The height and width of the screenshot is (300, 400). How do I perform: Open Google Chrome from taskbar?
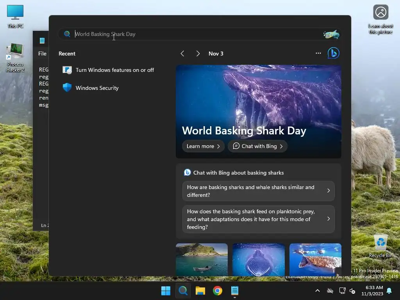[218, 291]
